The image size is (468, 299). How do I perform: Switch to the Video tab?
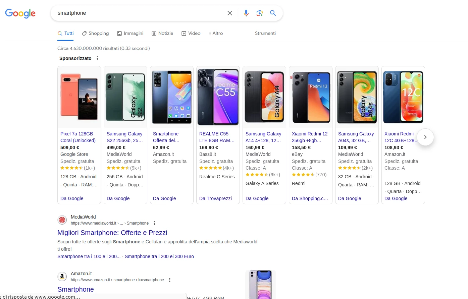[191, 33]
